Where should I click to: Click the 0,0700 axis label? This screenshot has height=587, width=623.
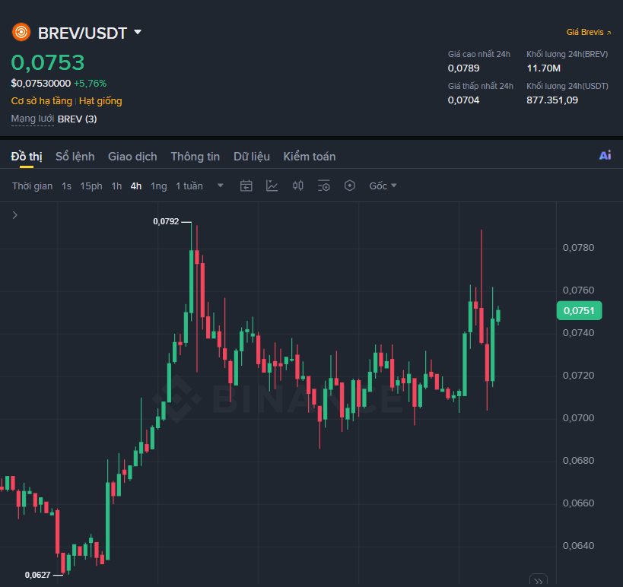coord(578,417)
